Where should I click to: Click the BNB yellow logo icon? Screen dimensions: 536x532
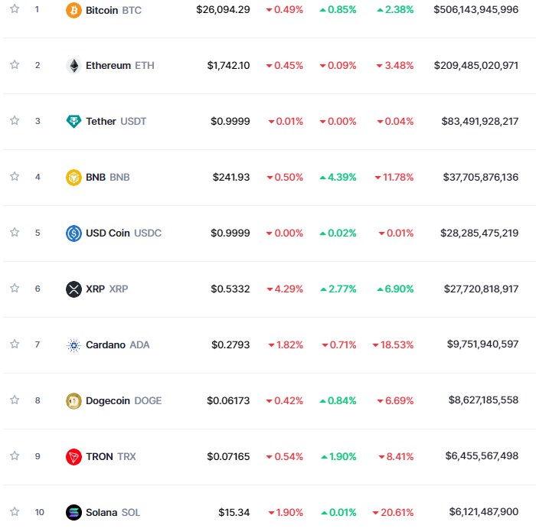coord(74,178)
